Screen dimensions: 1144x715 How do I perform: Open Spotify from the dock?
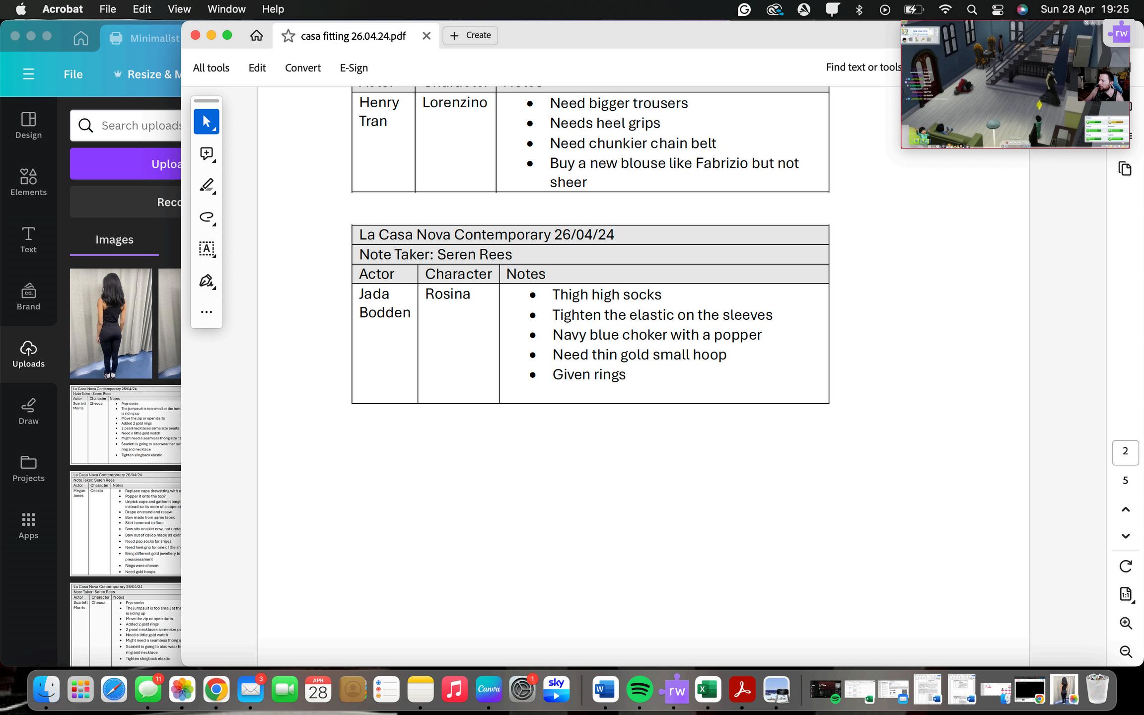pyautogui.click(x=639, y=690)
